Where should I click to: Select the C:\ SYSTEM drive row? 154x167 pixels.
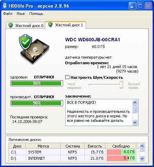[73, 152]
